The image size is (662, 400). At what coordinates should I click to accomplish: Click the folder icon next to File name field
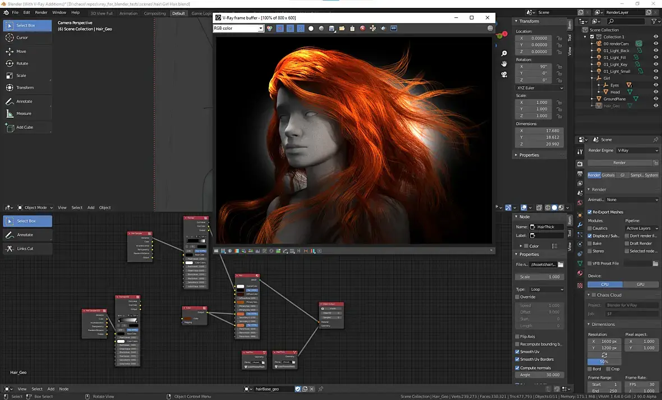(x=560, y=264)
